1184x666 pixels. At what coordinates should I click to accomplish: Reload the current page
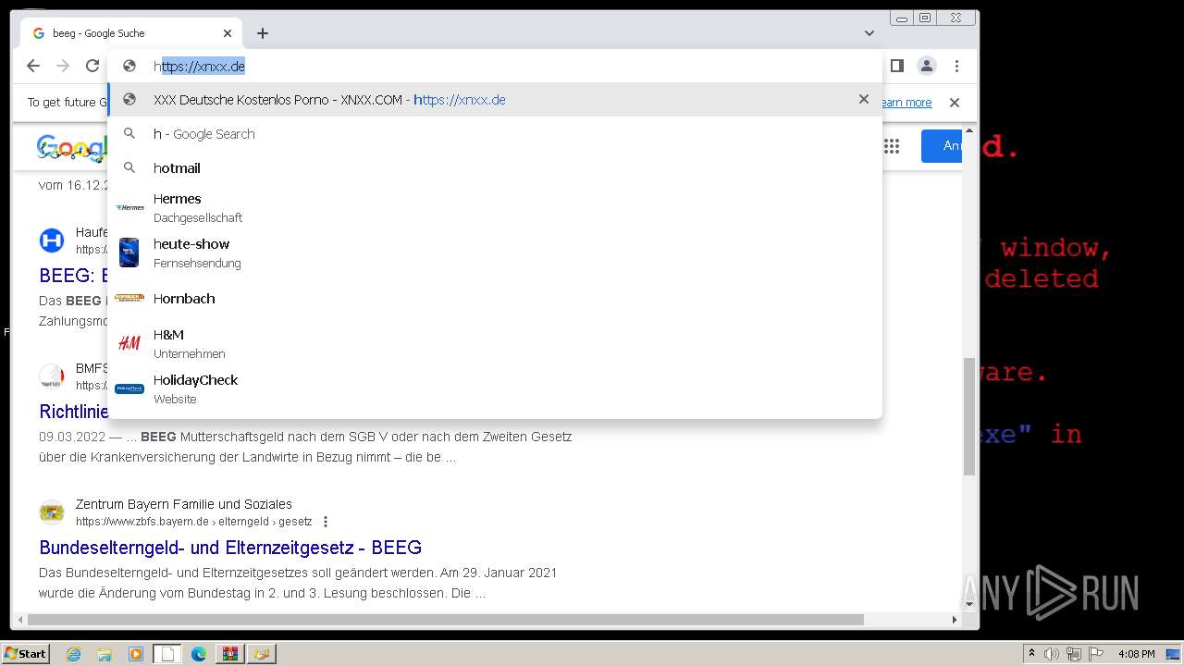92,66
